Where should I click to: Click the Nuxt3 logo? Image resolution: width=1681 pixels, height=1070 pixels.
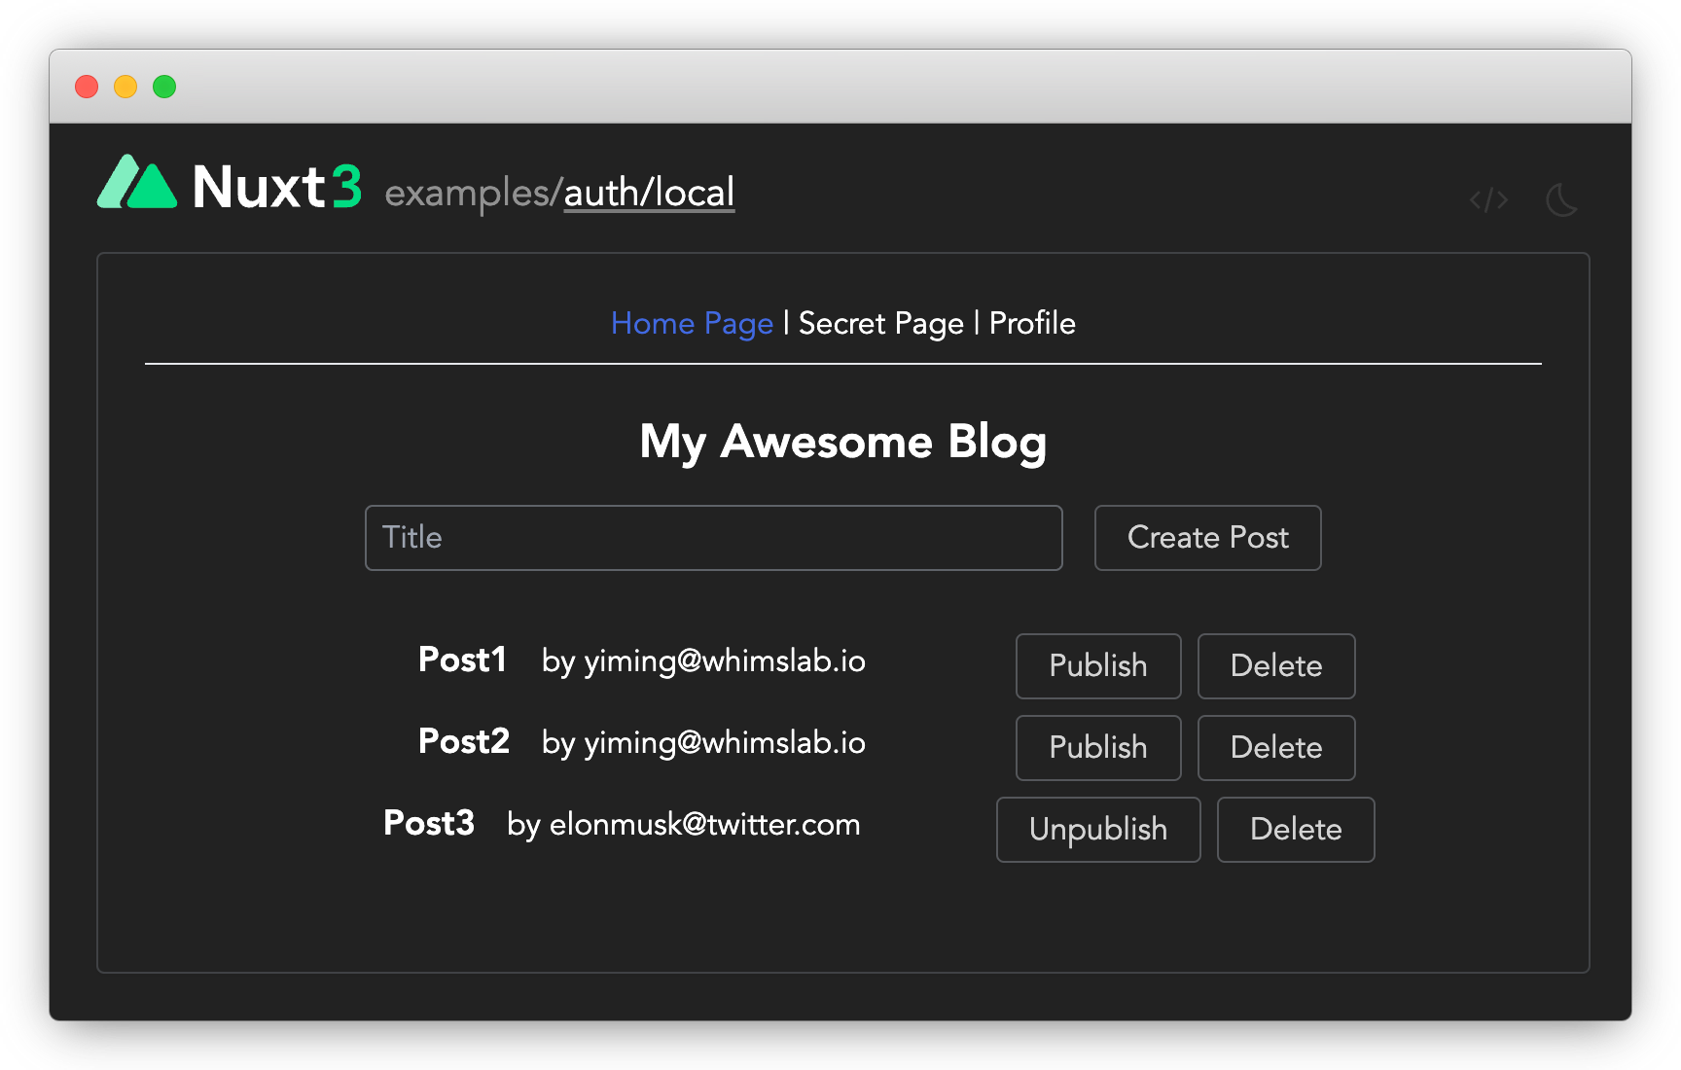(x=230, y=185)
